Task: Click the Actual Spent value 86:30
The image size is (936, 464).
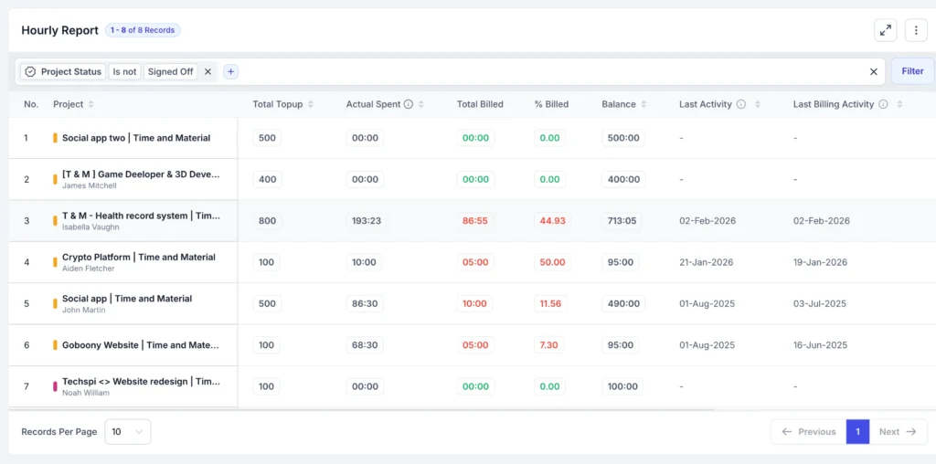Action: [365, 303]
